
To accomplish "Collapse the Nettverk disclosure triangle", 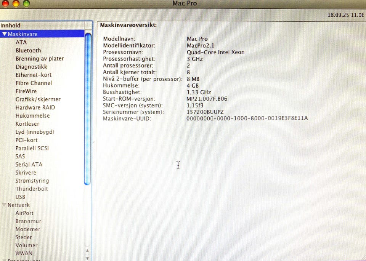I will point(4,205).
